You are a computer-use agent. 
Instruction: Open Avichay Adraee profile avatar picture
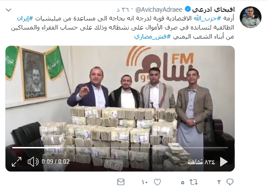[251, 17]
